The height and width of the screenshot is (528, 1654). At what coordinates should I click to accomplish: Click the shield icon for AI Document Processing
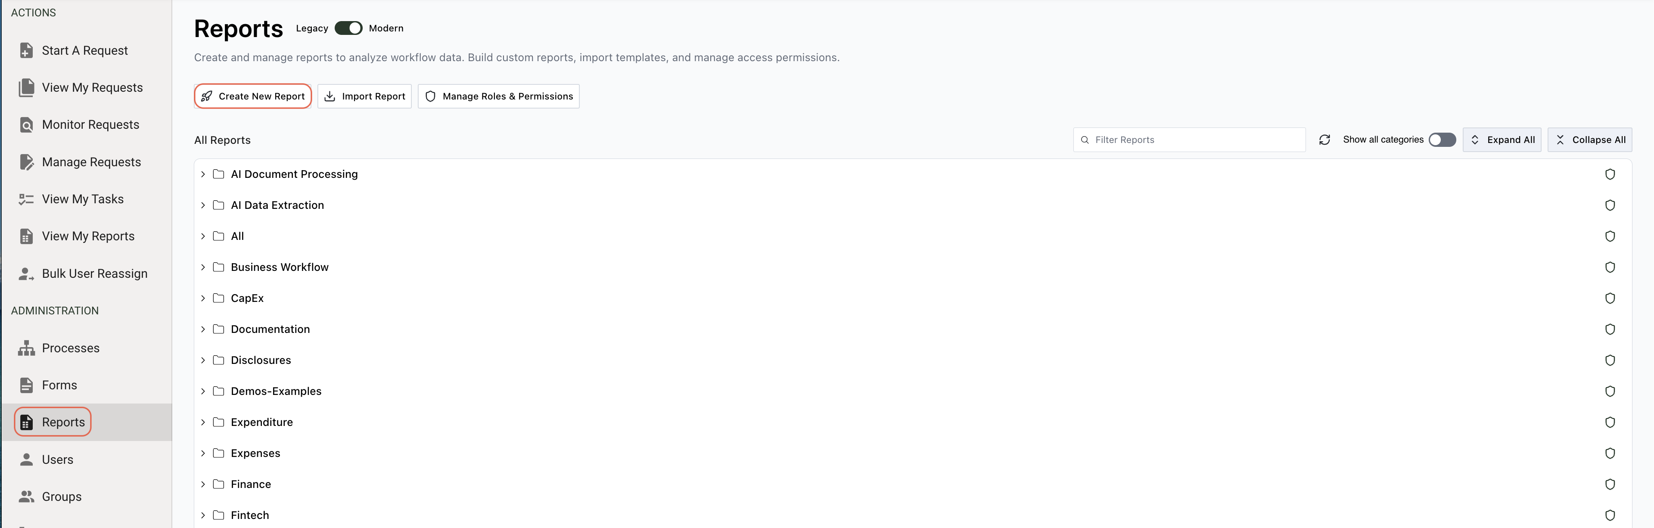(1610, 174)
